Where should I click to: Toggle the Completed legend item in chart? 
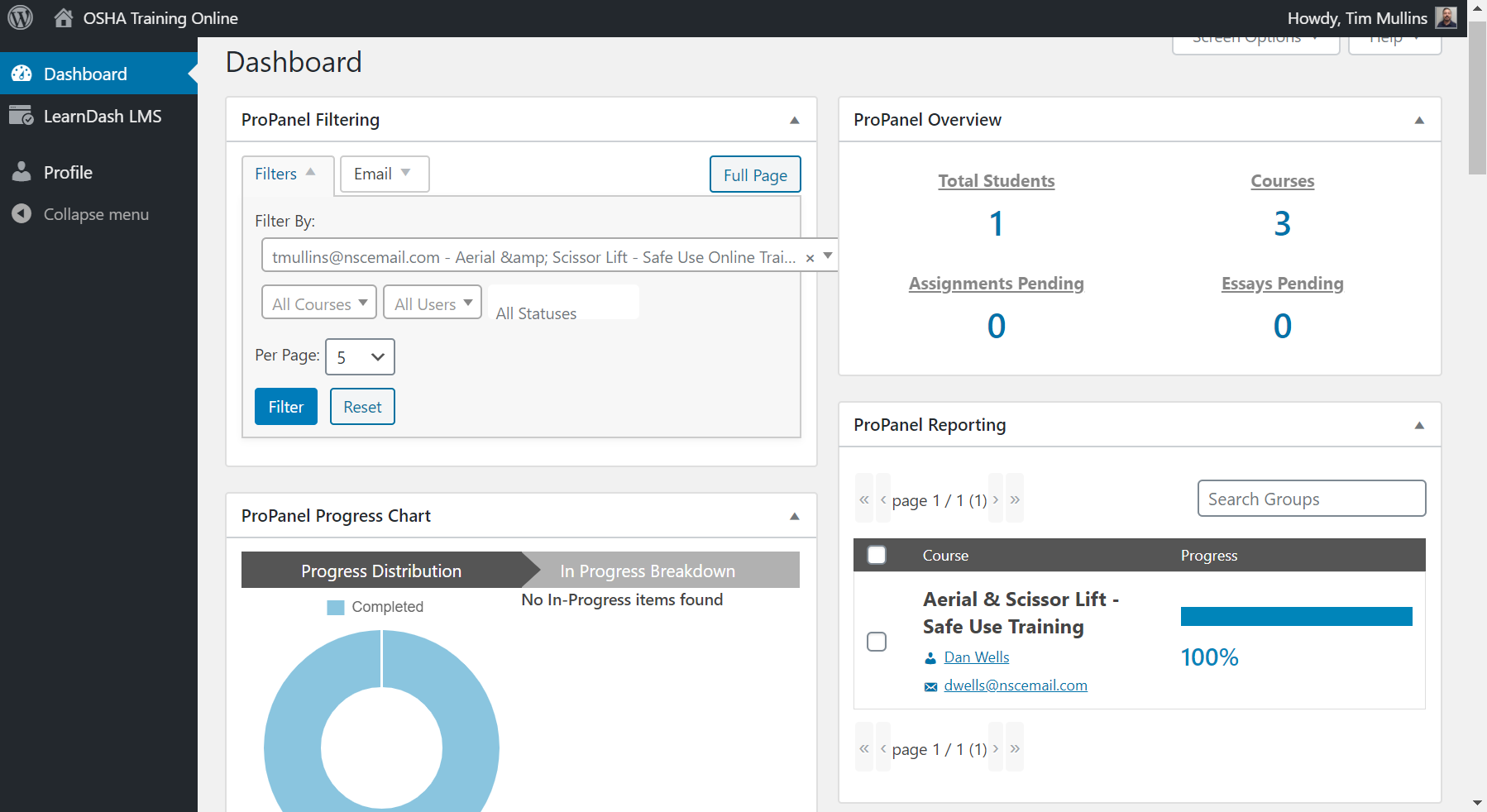click(x=375, y=607)
